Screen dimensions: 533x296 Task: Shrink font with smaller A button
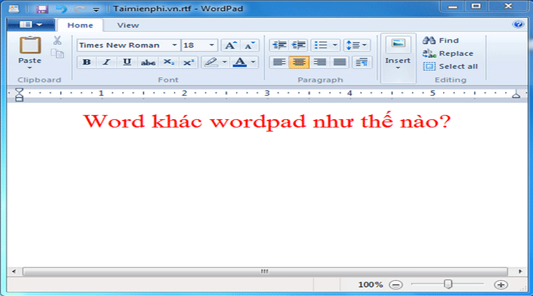[250, 45]
